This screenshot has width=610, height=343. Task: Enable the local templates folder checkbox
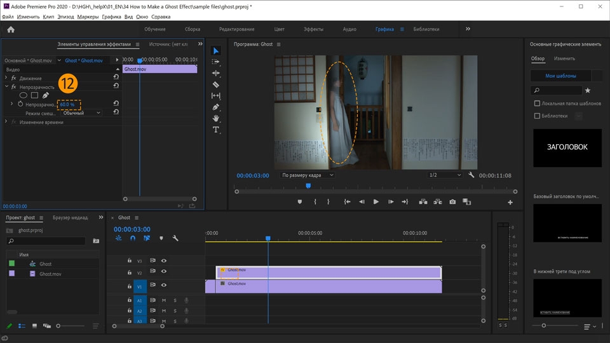click(x=537, y=103)
